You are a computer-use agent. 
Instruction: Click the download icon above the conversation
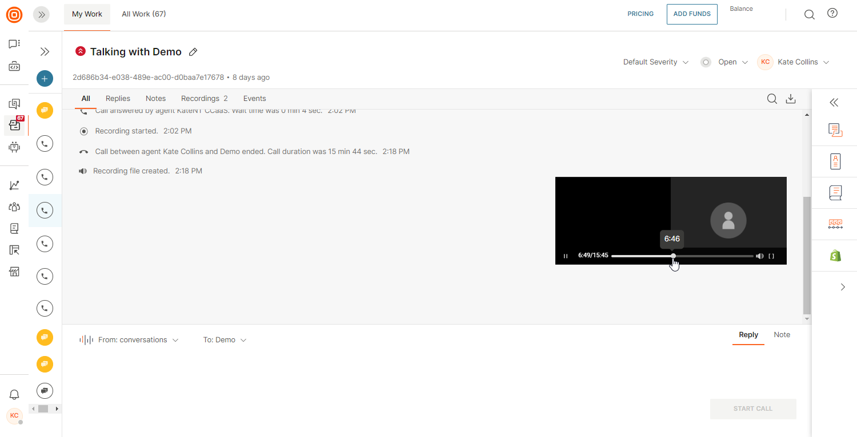pyautogui.click(x=791, y=99)
